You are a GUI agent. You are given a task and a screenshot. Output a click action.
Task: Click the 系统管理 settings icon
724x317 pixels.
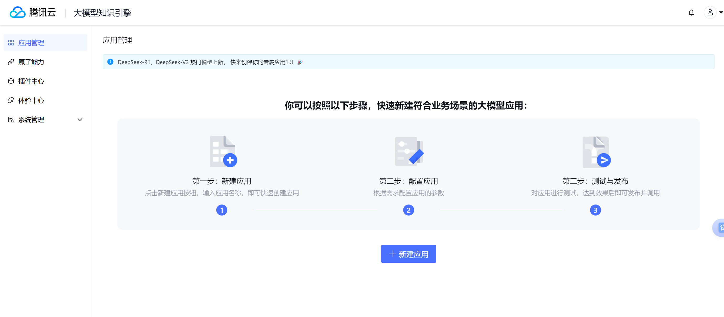[11, 120]
